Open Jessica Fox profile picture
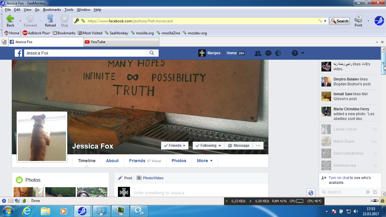 click(x=42, y=137)
